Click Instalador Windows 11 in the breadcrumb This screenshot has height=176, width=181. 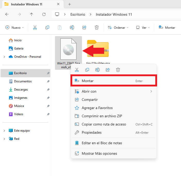[x=114, y=14]
